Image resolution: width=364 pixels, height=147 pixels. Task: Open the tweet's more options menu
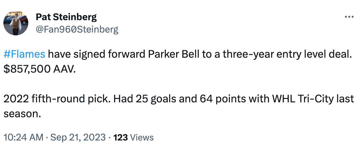[x=349, y=17]
